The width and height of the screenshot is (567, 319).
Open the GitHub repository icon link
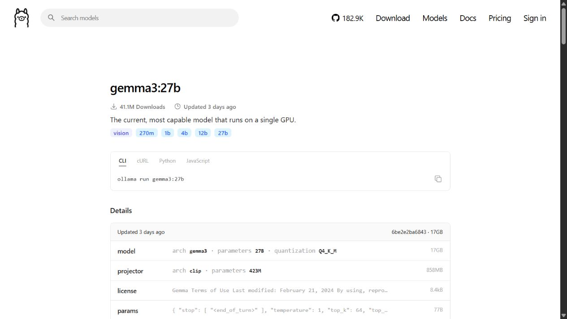click(x=347, y=18)
